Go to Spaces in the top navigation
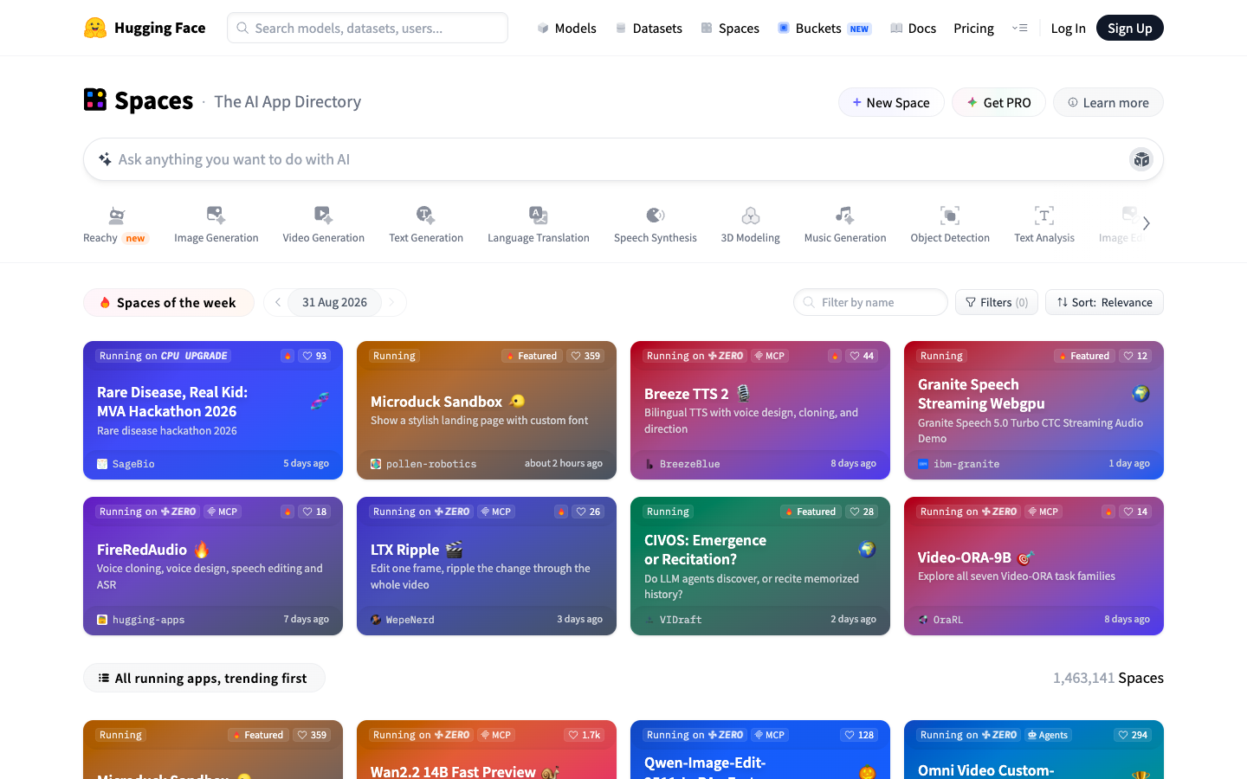1247x779 pixels. [730, 28]
